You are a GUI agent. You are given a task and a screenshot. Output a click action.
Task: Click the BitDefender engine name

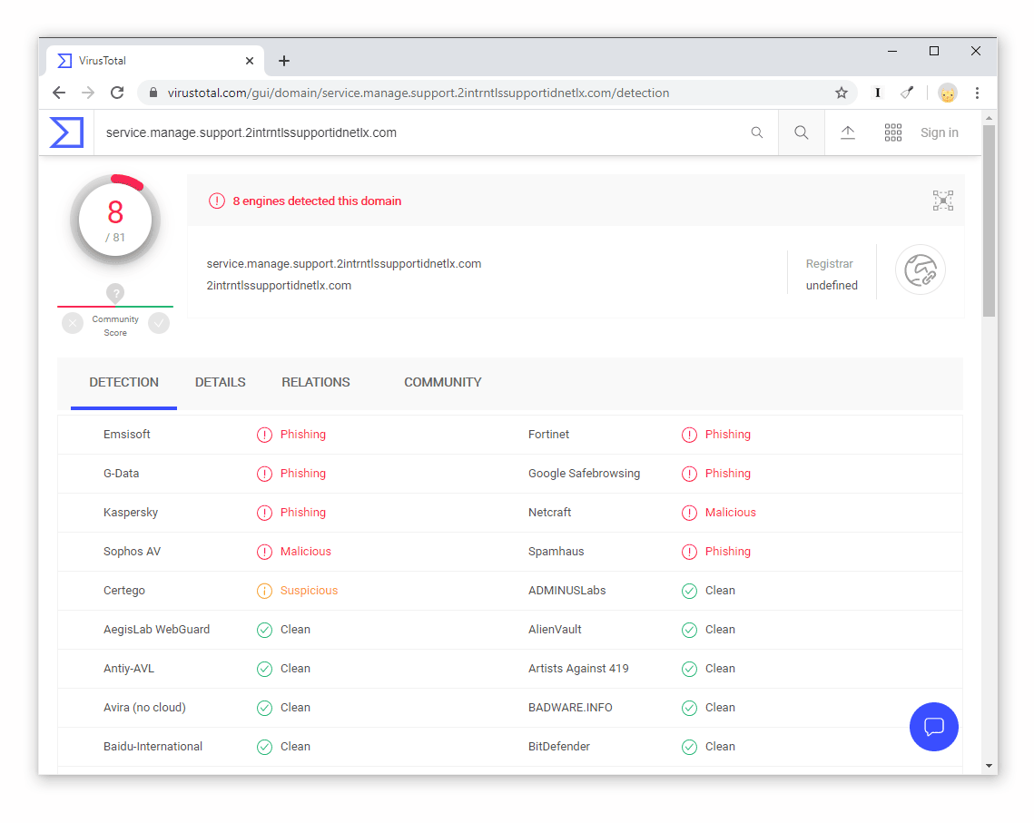pyautogui.click(x=559, y=746)
